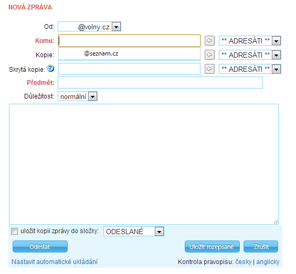This screenshot has width=296, height=274.
Task: Open Nastavit automatické ukládání link
Action: pyautogui.click(x=55, y=262)
